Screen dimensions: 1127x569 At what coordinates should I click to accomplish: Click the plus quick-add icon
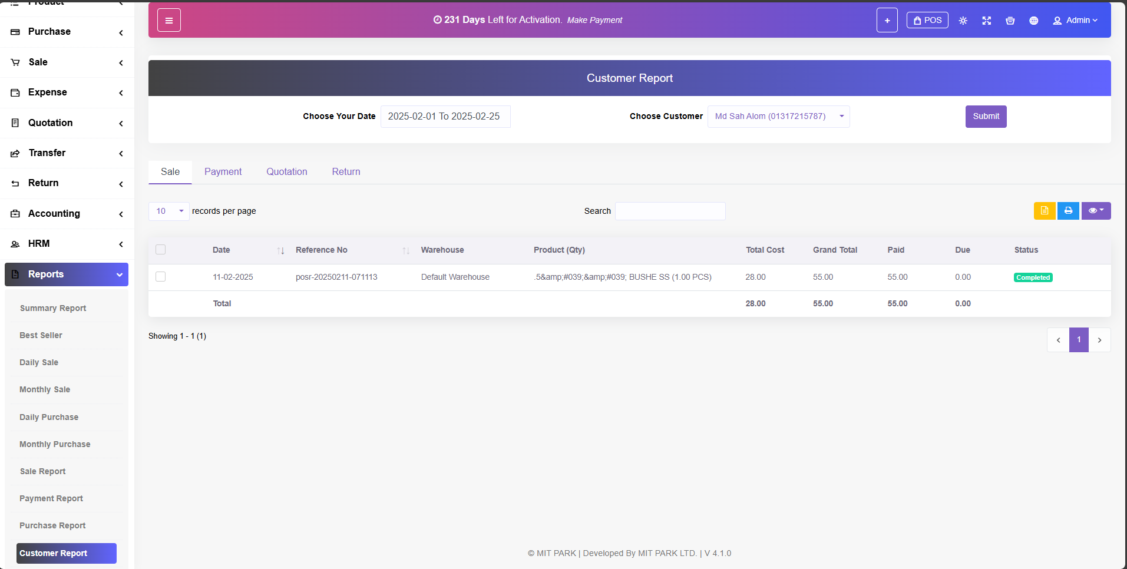[887, 20]
